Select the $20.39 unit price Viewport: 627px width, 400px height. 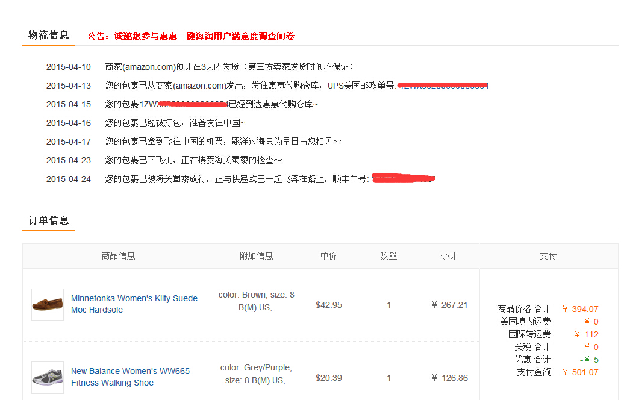point(329,378)
